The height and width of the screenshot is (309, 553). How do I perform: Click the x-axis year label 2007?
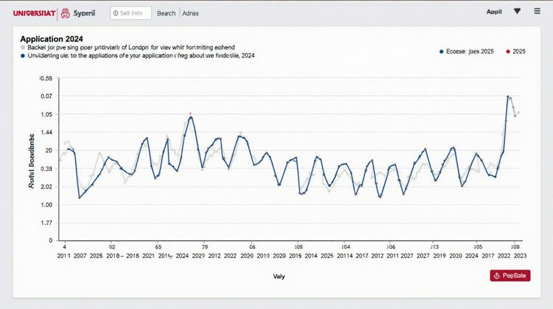click(80, 256)
